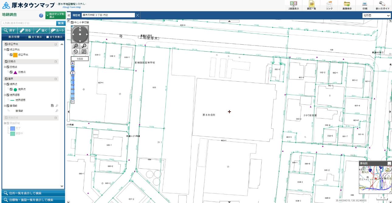
Task: Click the purple 図根点 triangle legend symbol
Action: (15, 72)
